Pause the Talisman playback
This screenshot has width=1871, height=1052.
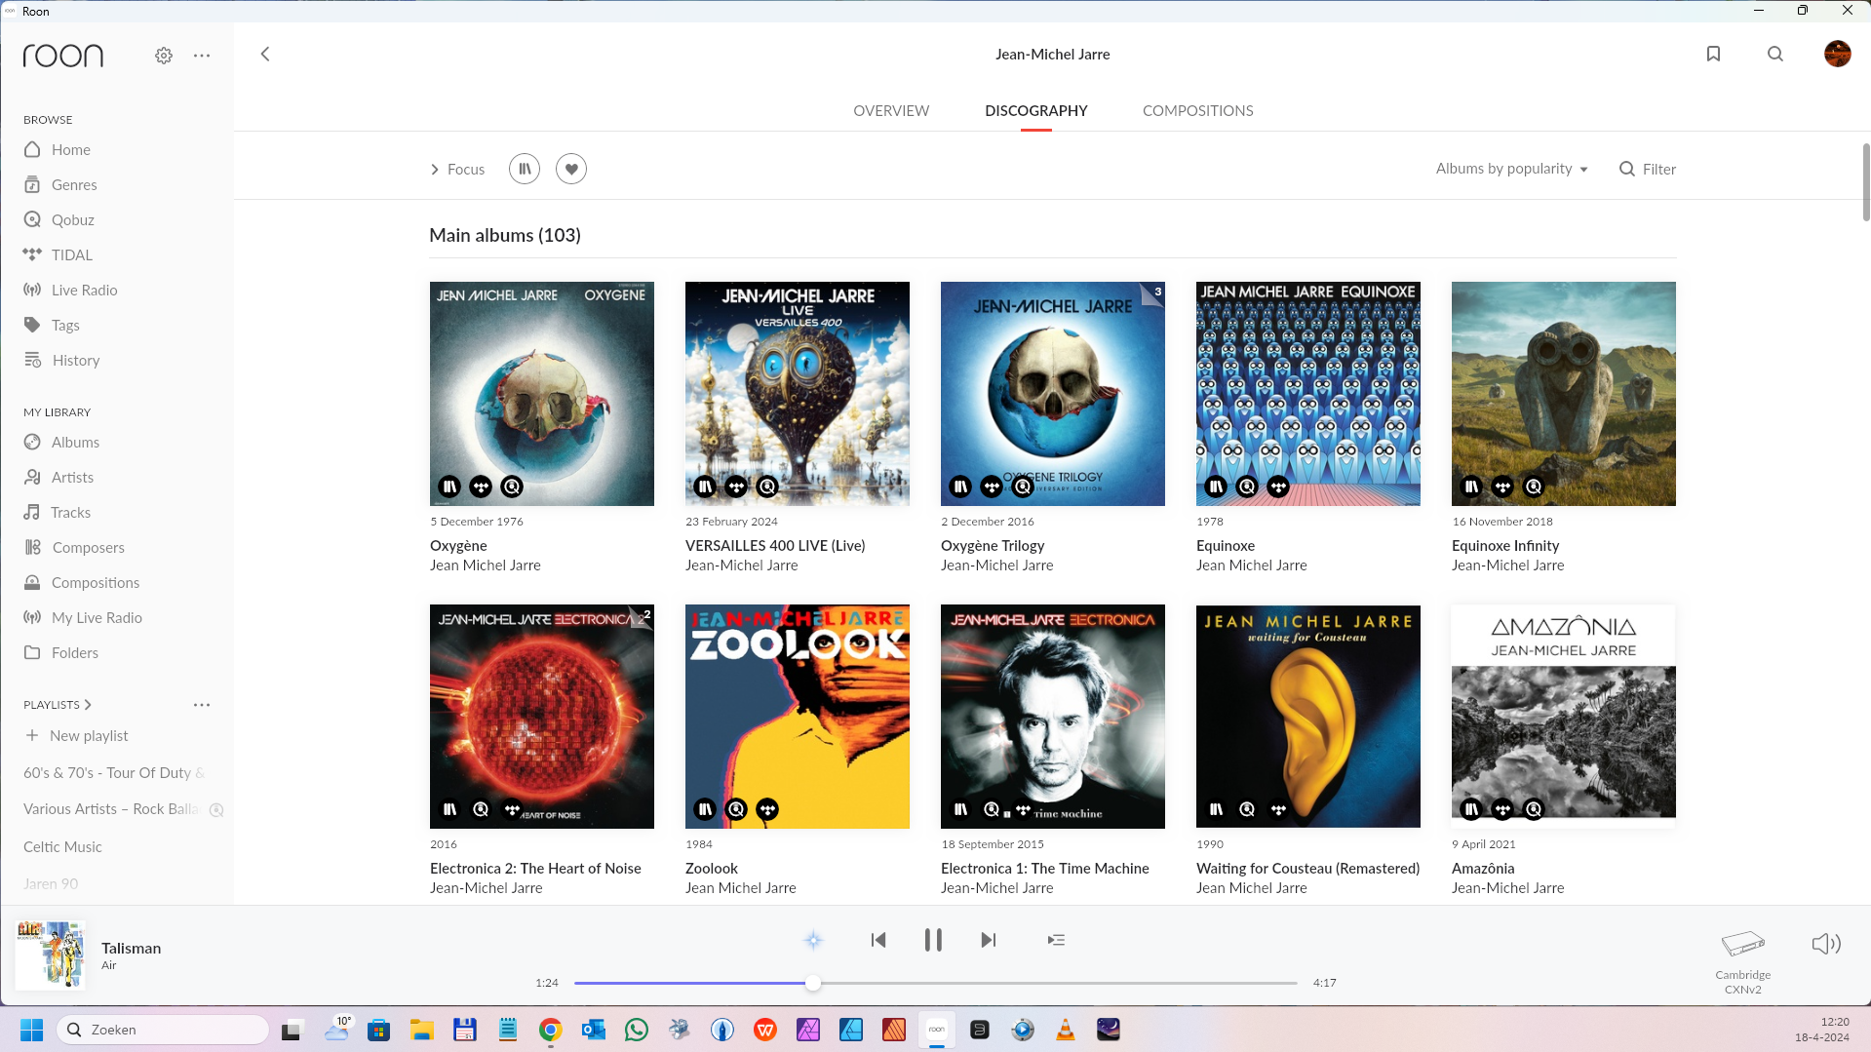[x=933, y=940]
